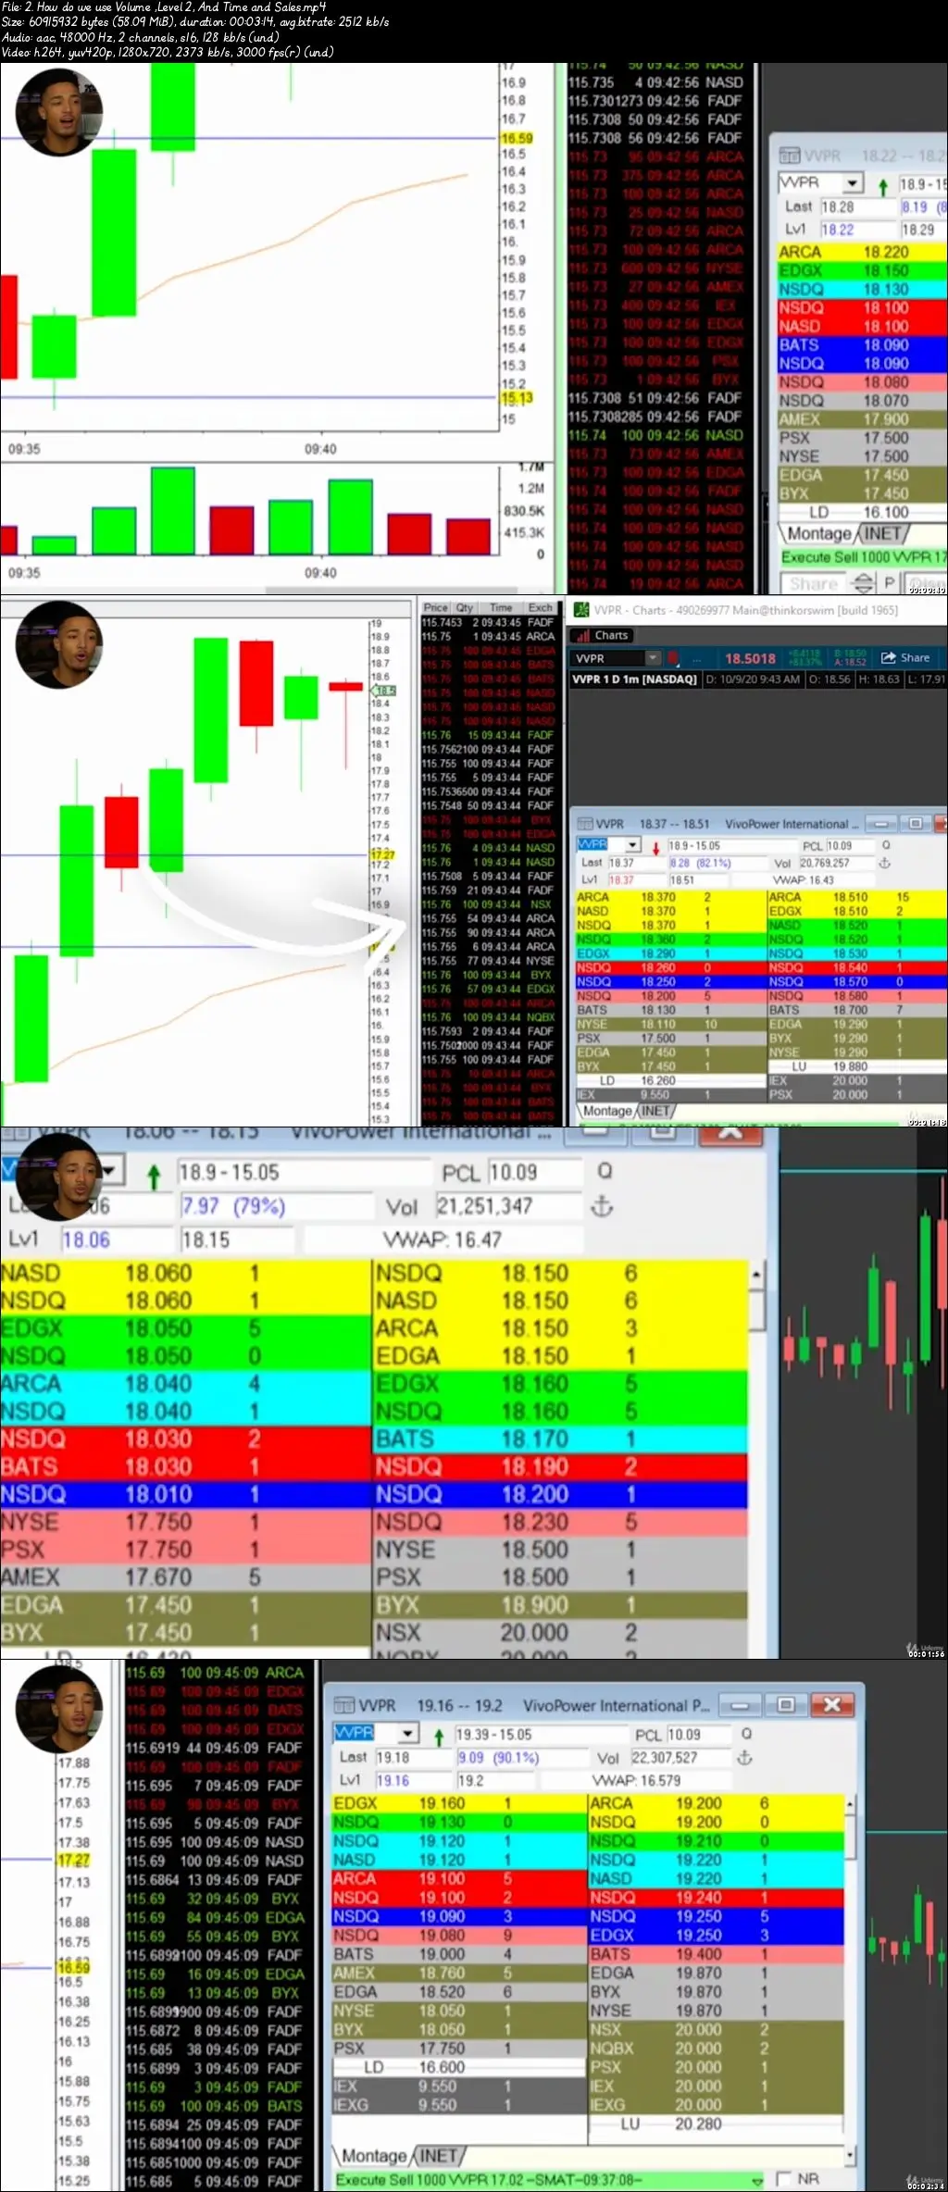Open the symbol dropdown next to VVPR in the Charts toolbar
The height and width of the screenshot is (2192, 948).
point(653,658)
